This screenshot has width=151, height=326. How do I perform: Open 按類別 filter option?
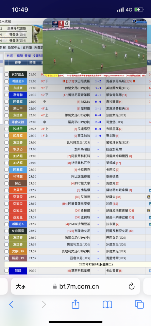coord(37,56)
